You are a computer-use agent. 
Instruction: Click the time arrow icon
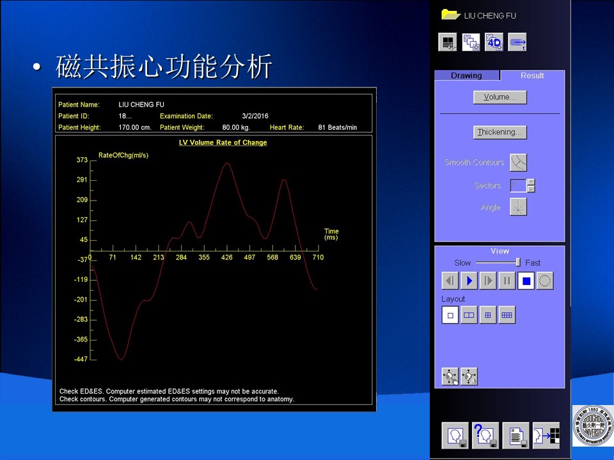[x=517, y=42]
